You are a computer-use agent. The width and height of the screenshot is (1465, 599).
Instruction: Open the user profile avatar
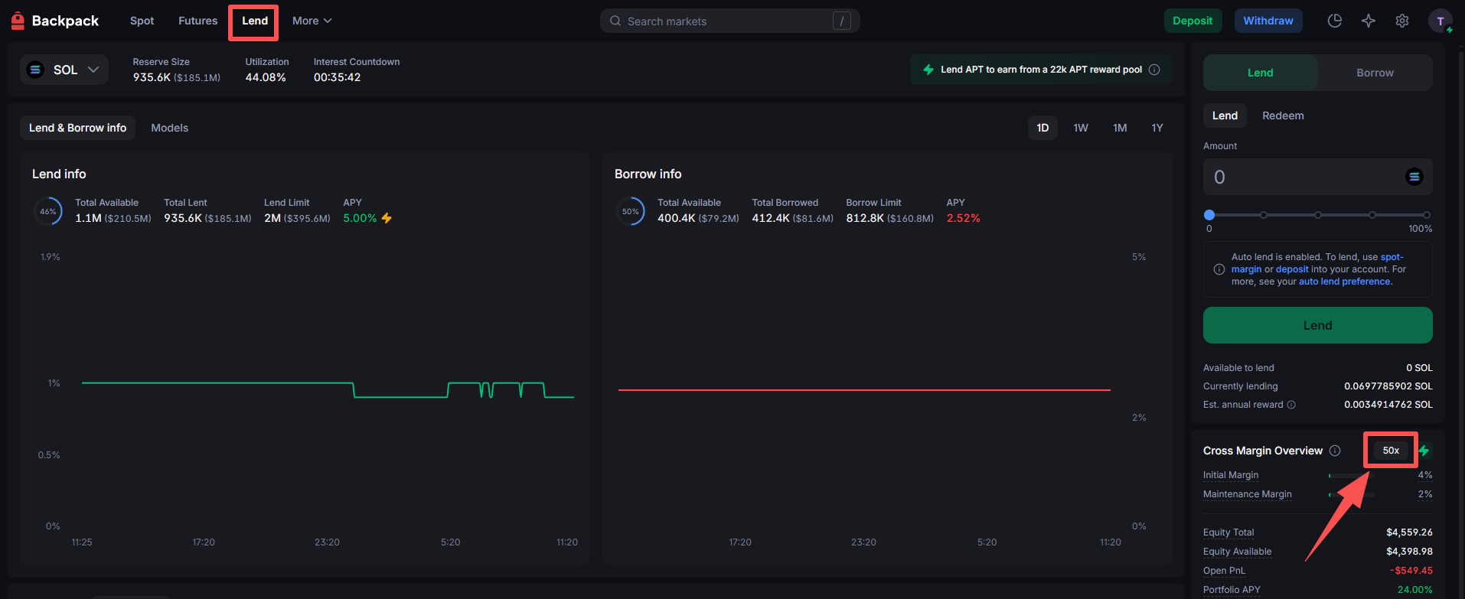[1440, 21]
